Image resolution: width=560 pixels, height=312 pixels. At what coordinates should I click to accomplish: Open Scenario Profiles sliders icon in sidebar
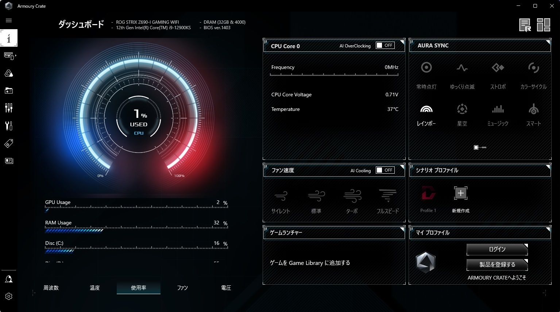[9, 108]
